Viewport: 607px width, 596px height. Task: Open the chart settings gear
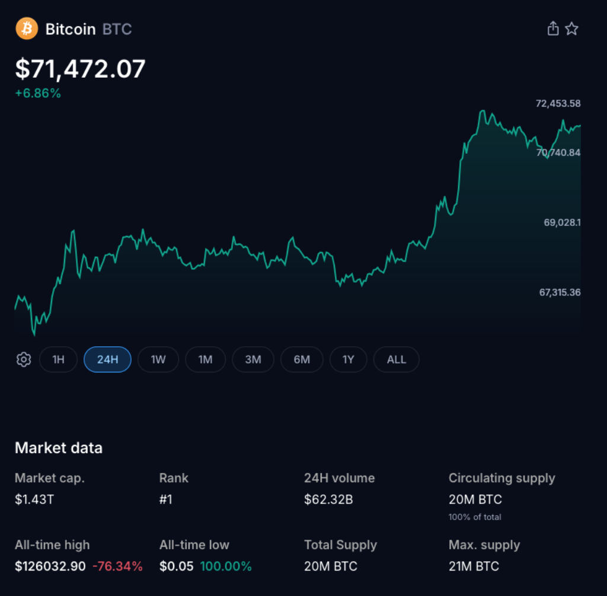[x=23, y=359]
